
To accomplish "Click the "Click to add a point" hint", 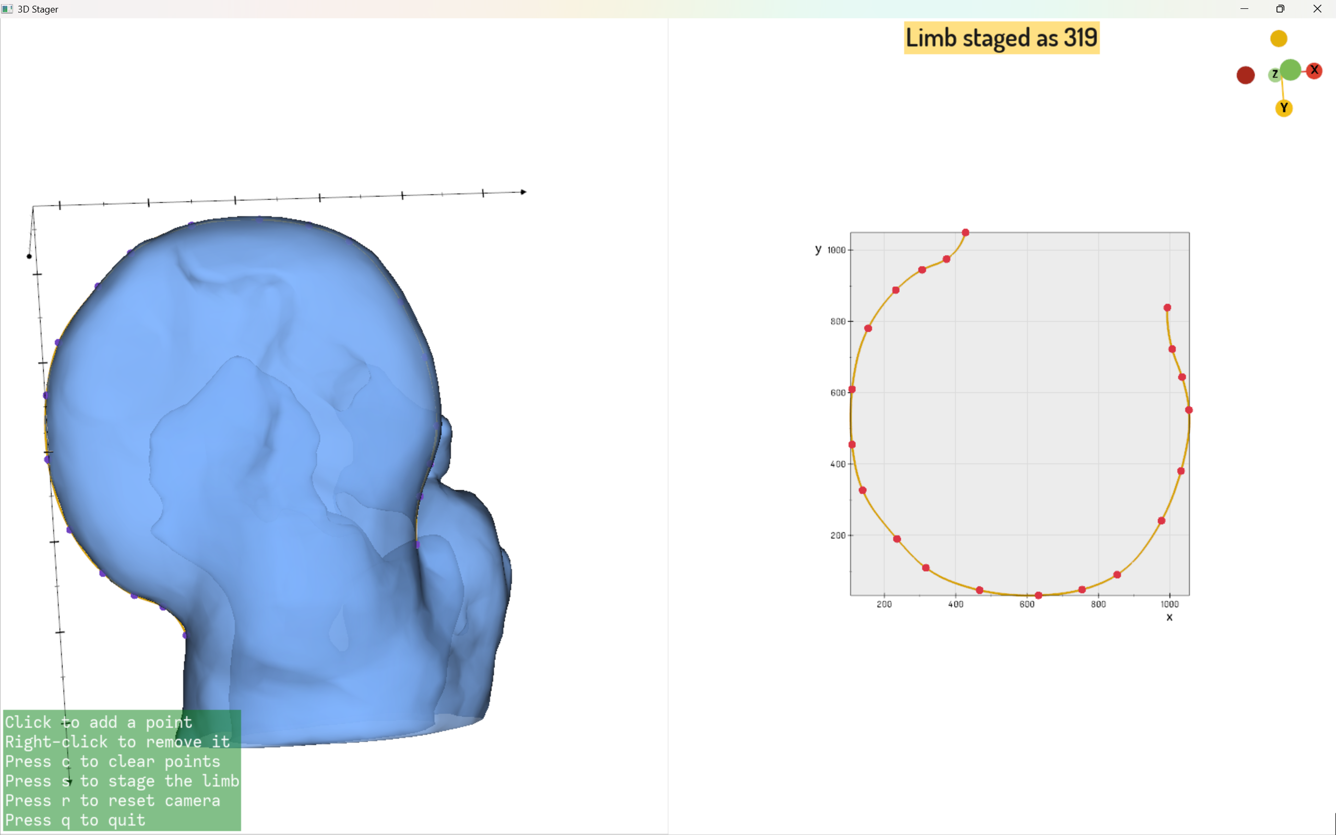I will pos(99,722).
